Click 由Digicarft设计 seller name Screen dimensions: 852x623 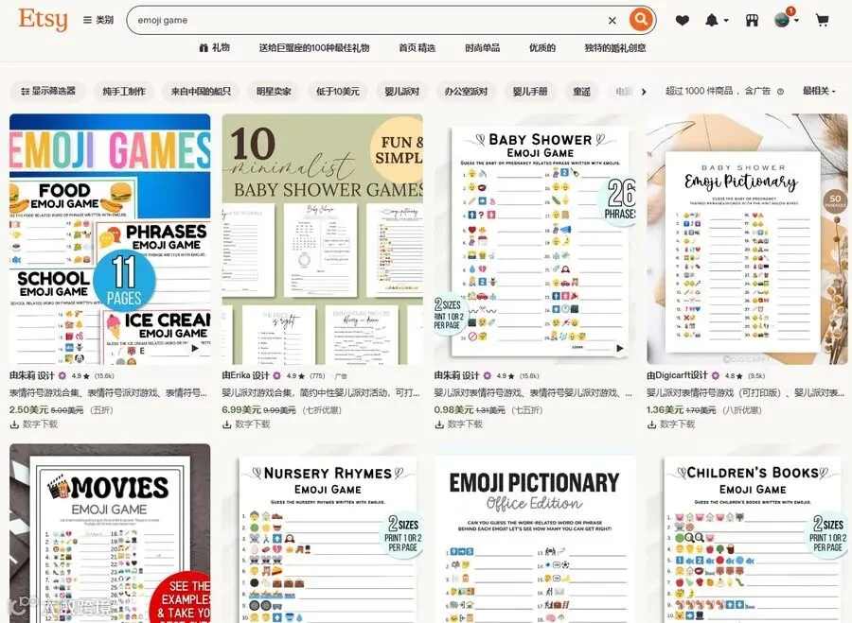coord(677,375)
